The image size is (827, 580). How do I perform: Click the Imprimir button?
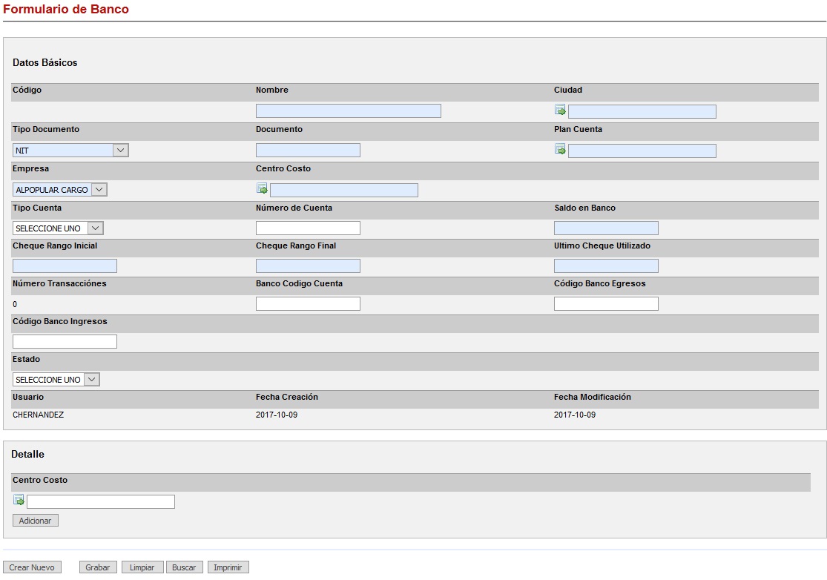coord(228,567)
